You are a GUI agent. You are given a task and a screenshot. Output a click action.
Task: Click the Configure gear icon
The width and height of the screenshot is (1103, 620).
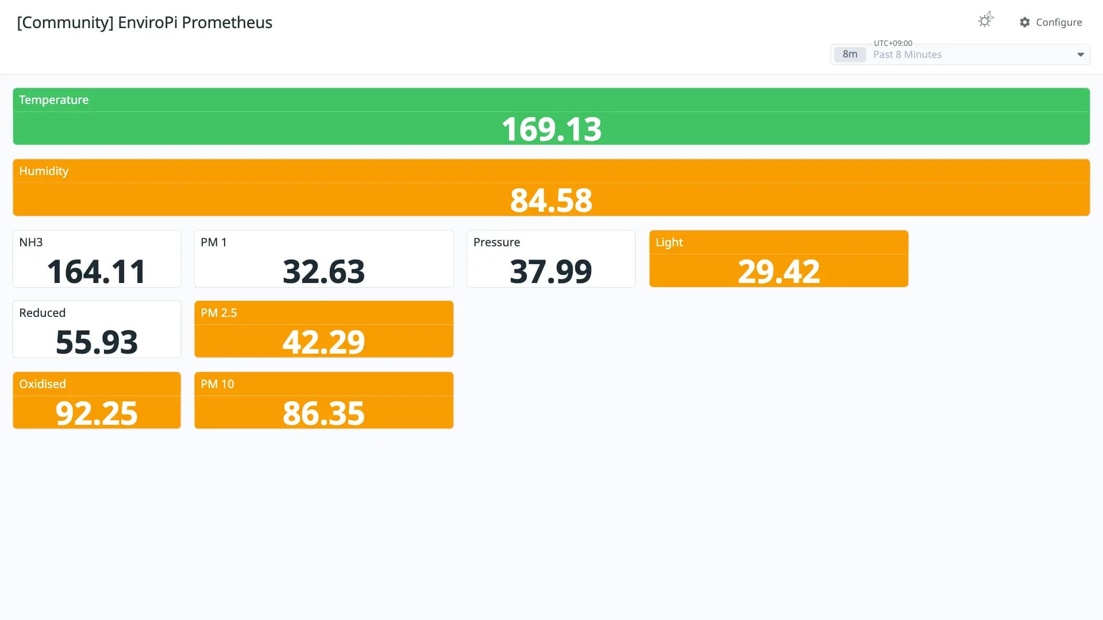click(1025, 22)
